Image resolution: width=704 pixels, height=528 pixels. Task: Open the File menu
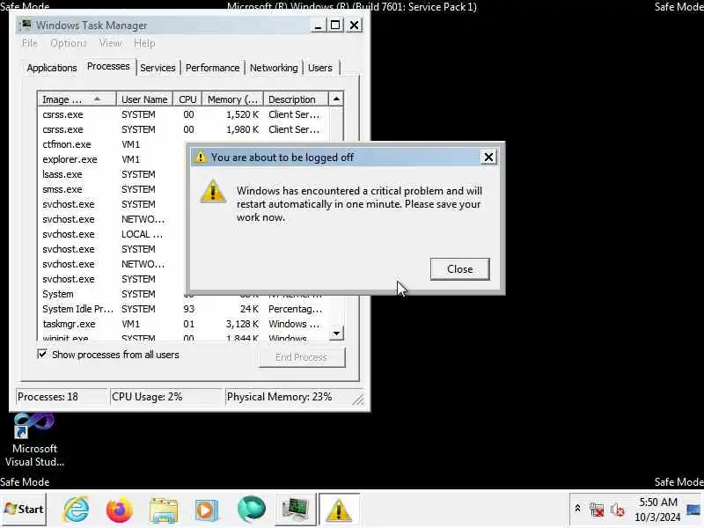click(30, 43)
